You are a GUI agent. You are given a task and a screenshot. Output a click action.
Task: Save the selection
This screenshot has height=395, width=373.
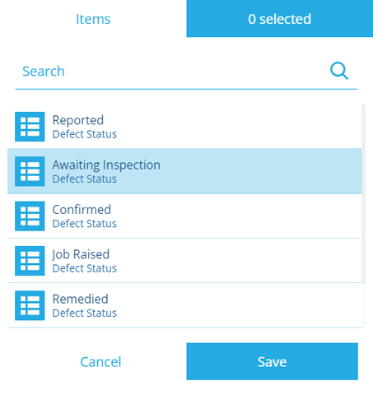point(273,361)
